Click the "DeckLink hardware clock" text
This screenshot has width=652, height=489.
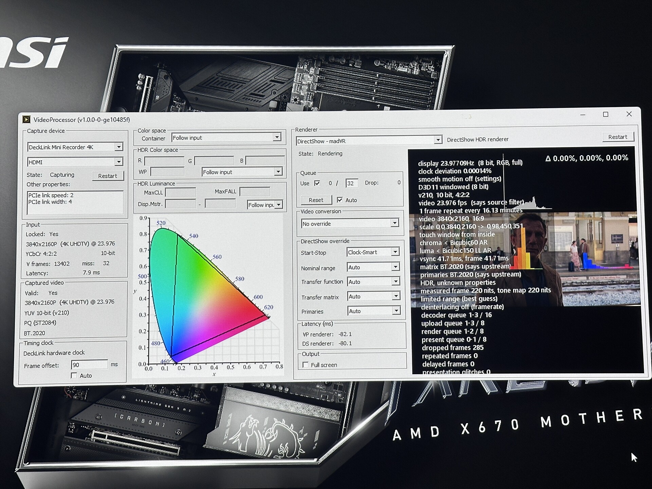click(x=54, y=353)
